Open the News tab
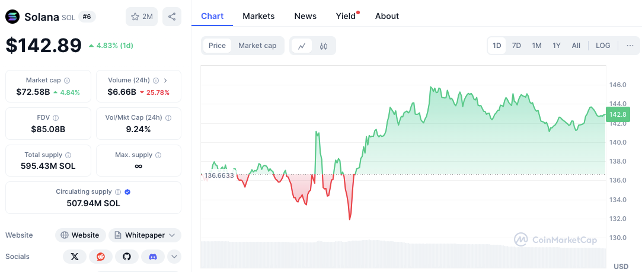 305,16
